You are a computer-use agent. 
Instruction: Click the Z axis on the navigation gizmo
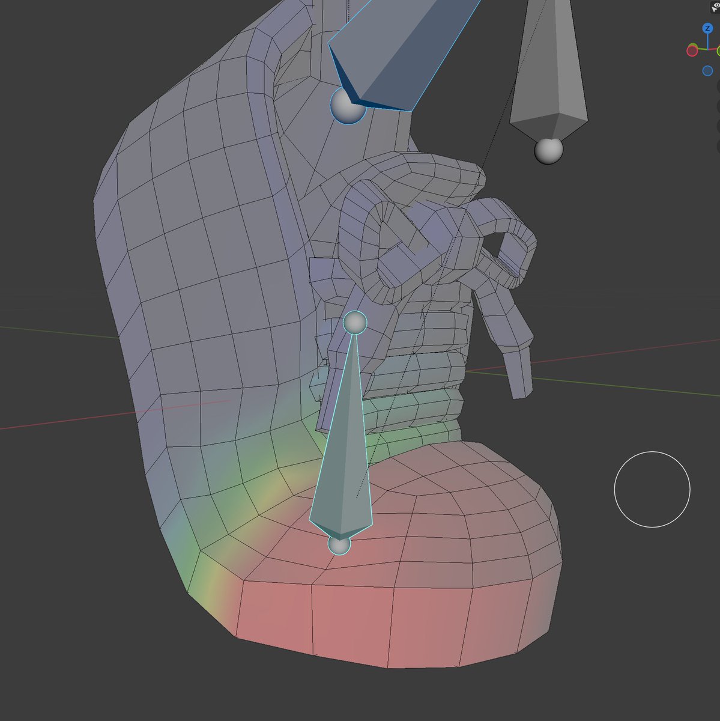pos(708,28)
